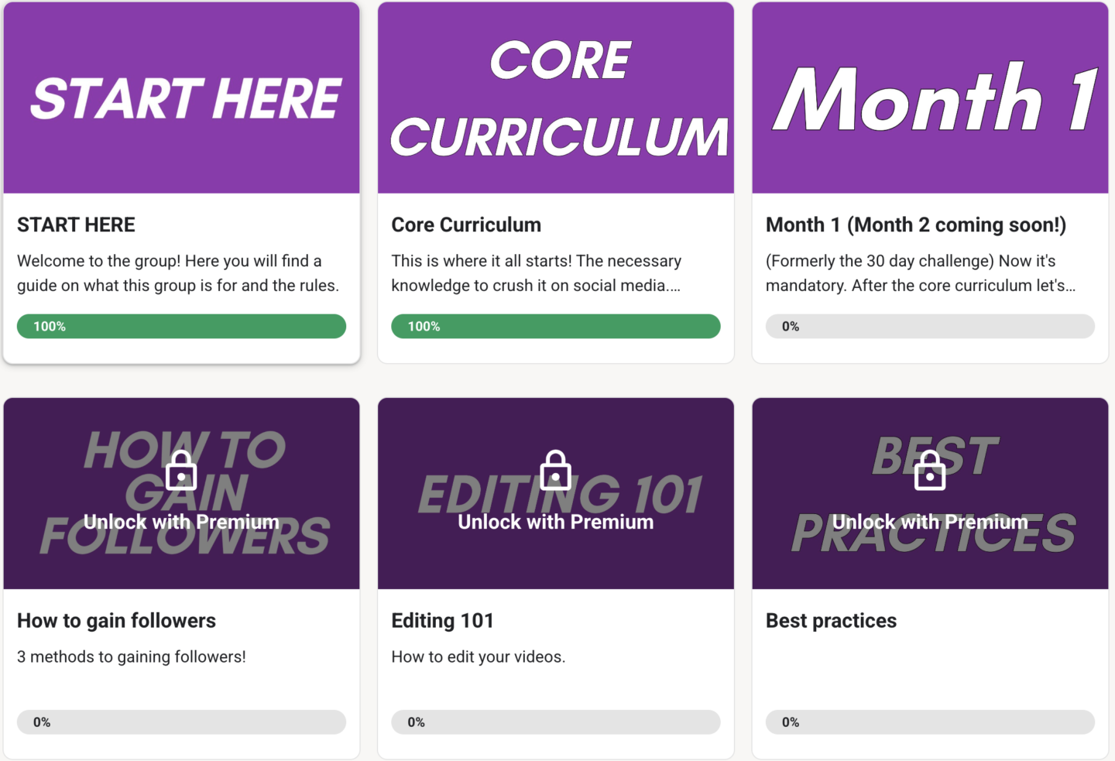Open the Month 1 (Month 2 coming soon!) title
Screen dimensions: 1115x761
point(915,225)
